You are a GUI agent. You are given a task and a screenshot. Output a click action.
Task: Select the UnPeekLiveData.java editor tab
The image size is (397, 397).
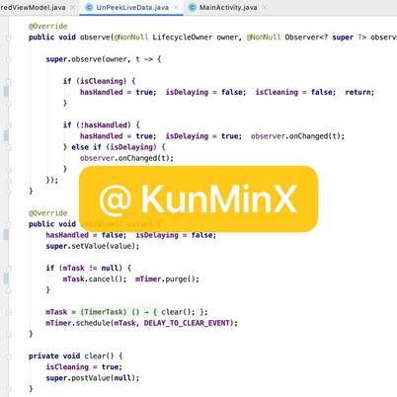pyautogui.click(x=132, y=7)
